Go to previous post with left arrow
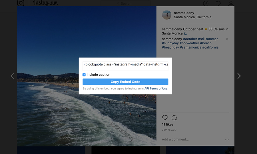The image size is (257, 154). (x=12, y=76)
